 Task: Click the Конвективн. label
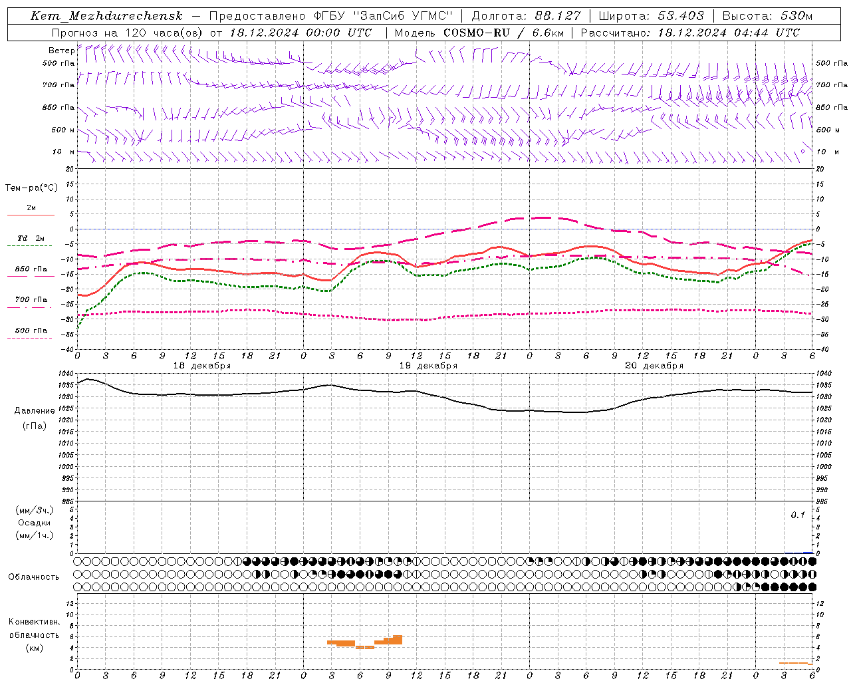click(34, 622)
